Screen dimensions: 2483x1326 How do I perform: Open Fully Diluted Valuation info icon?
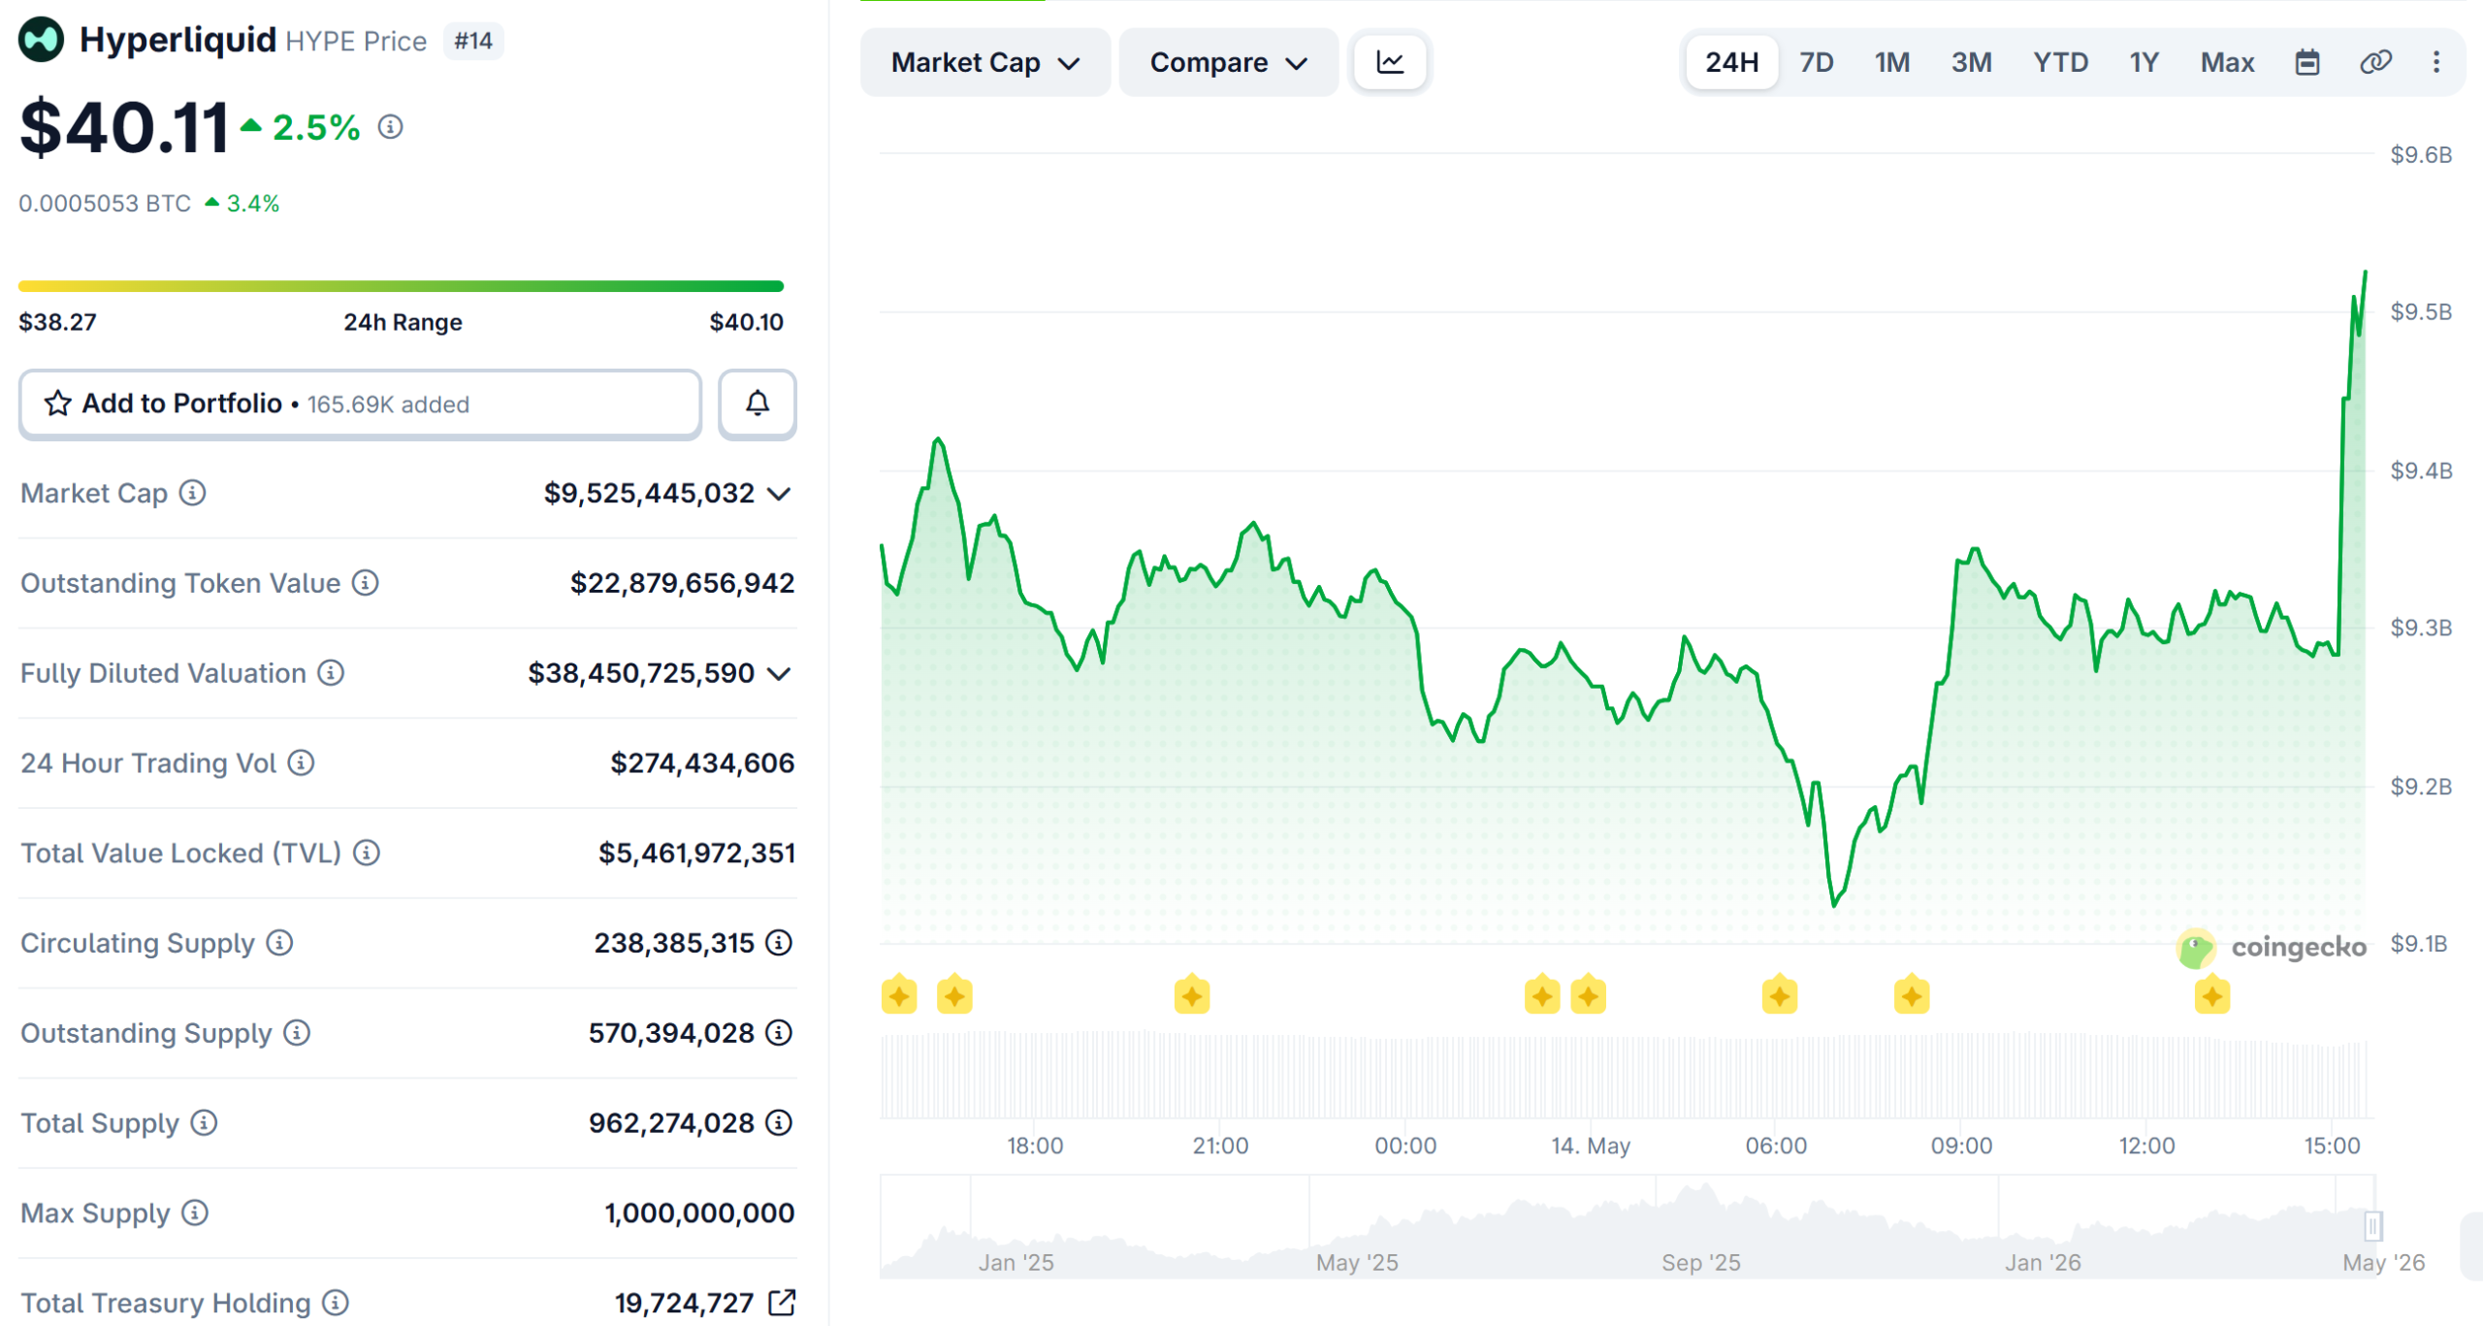pyautogui.click(x=332, y=672)
